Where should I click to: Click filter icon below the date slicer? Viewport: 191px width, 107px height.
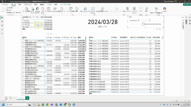tap(157, 29)
